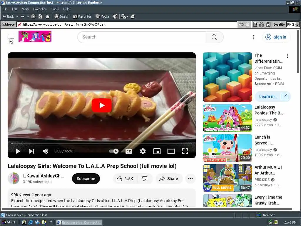
Task: Open the Favorites menu
Action: pos(40,9)
